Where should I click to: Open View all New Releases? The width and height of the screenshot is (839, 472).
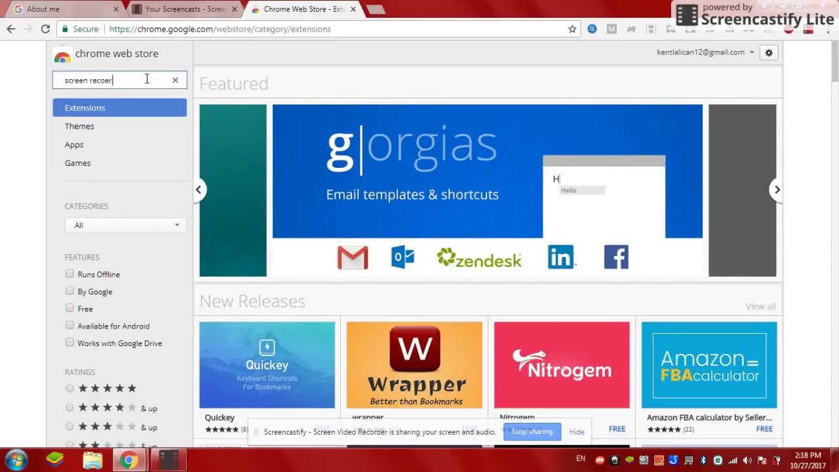[760, 306]
